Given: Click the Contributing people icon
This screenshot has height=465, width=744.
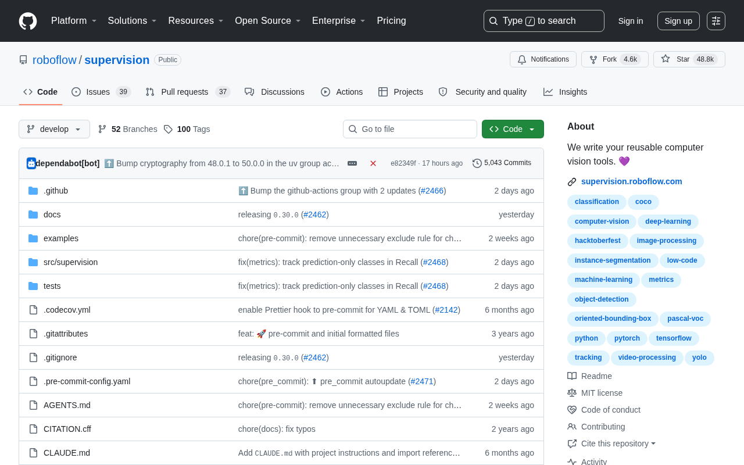Looking at the screenshot, I should (572, 427).
